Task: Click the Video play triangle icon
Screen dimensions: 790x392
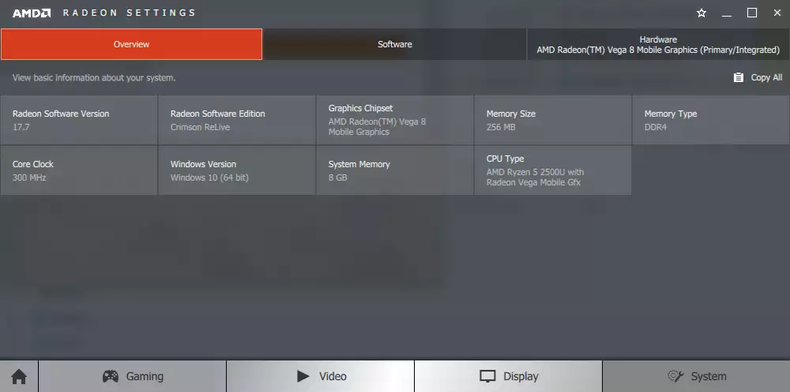Action: (x=303, y=376)
